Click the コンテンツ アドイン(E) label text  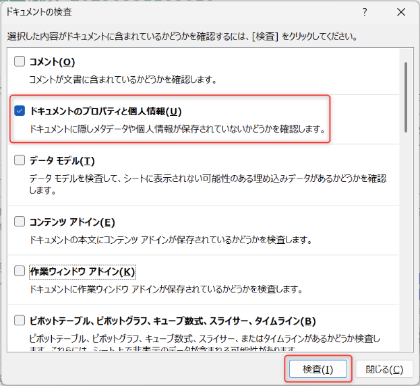72,222
